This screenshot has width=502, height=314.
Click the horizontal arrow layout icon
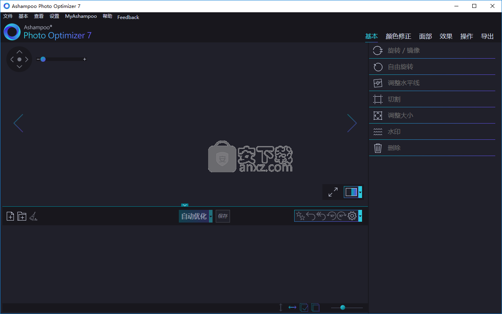pos(292,307)
